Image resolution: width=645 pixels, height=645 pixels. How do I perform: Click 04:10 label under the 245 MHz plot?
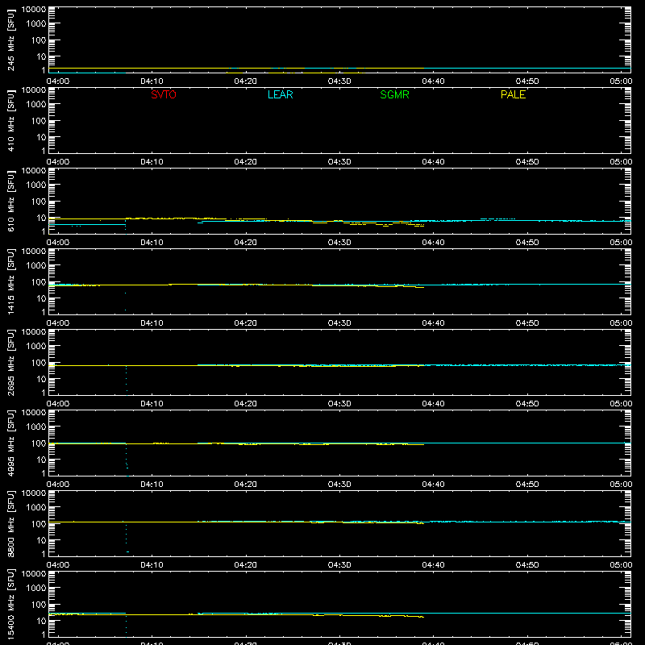[x=152, y=81]
